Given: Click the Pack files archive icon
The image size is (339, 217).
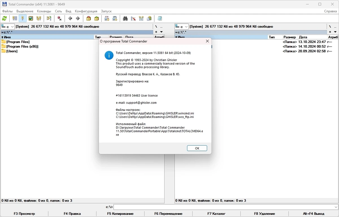Looking at the screenshot, I should click(x=89, y=19).
